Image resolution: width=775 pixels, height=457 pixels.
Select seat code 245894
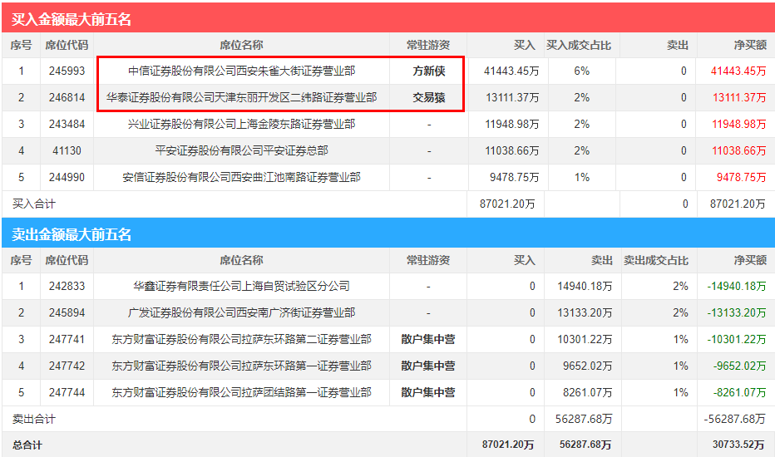pyautogui.click(x=67, y=313)
